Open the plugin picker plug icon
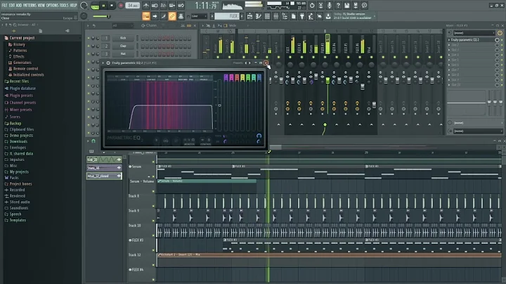 (302, 16)
